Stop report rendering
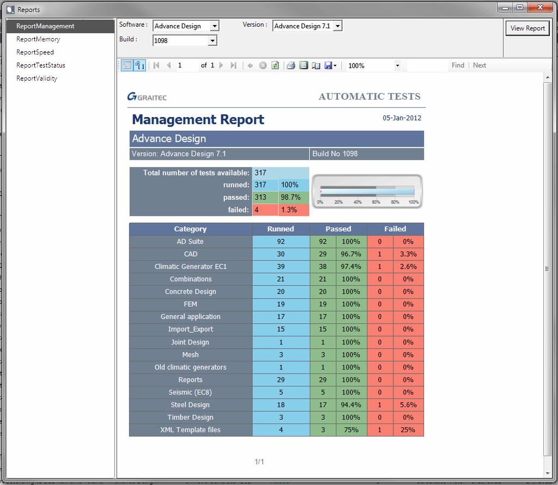This screenshot has height=485, width=558. [x=263, y=65]
